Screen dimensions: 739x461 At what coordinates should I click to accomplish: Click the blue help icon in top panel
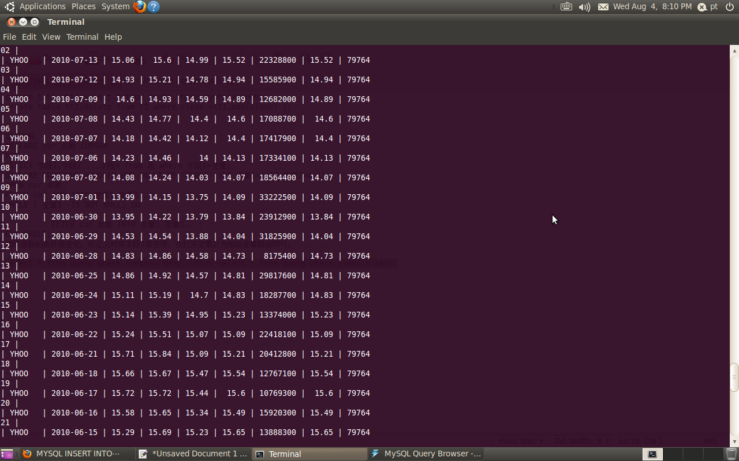coord(154,7)
